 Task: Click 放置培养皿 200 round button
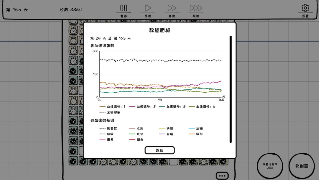pos(270,166)
